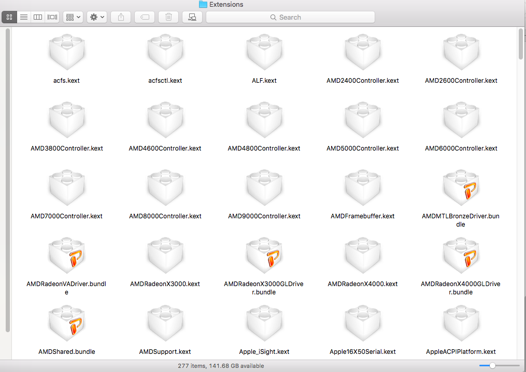Screen dimensions: 526x372
Task: Open the item arrangement dropdown
Action: click(73, 17)
